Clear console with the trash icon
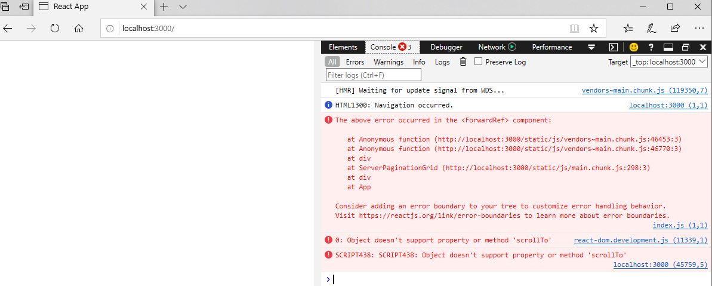The height and width of the screenshot is (286, 712). [x=463, y=61]
